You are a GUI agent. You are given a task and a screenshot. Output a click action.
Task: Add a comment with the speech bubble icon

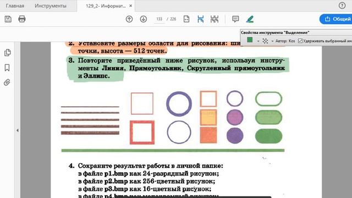[235, 19]
